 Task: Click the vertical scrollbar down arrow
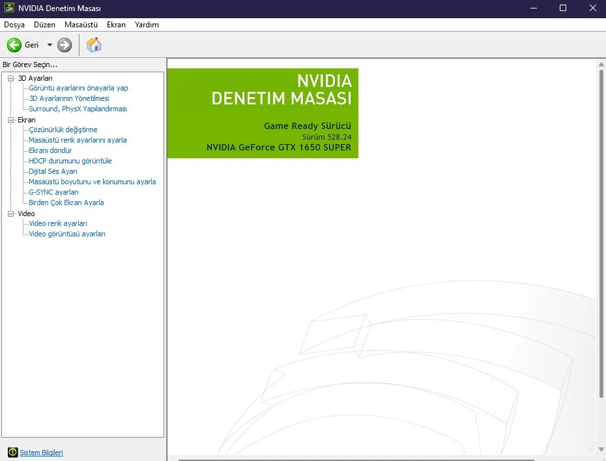[601, 449]
